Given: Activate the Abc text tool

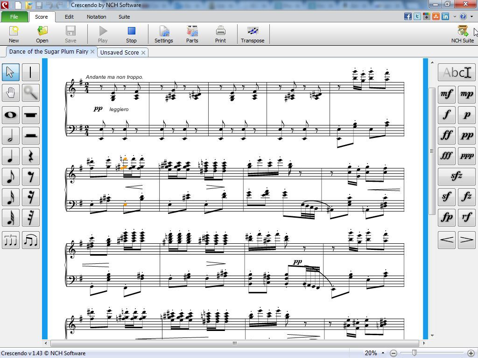Looking at the screenshot, I should (x=457, y=72).
